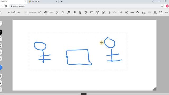Click the AutoDraw logo text
The width and height of the screenshot is (169, 95).
click(14, 12)
